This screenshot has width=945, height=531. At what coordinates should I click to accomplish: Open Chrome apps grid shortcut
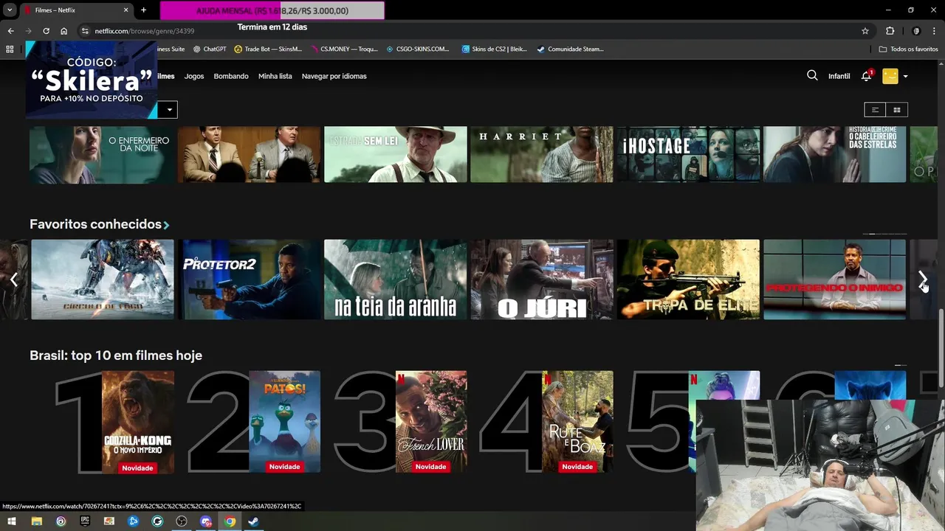(x=10, y=49)
